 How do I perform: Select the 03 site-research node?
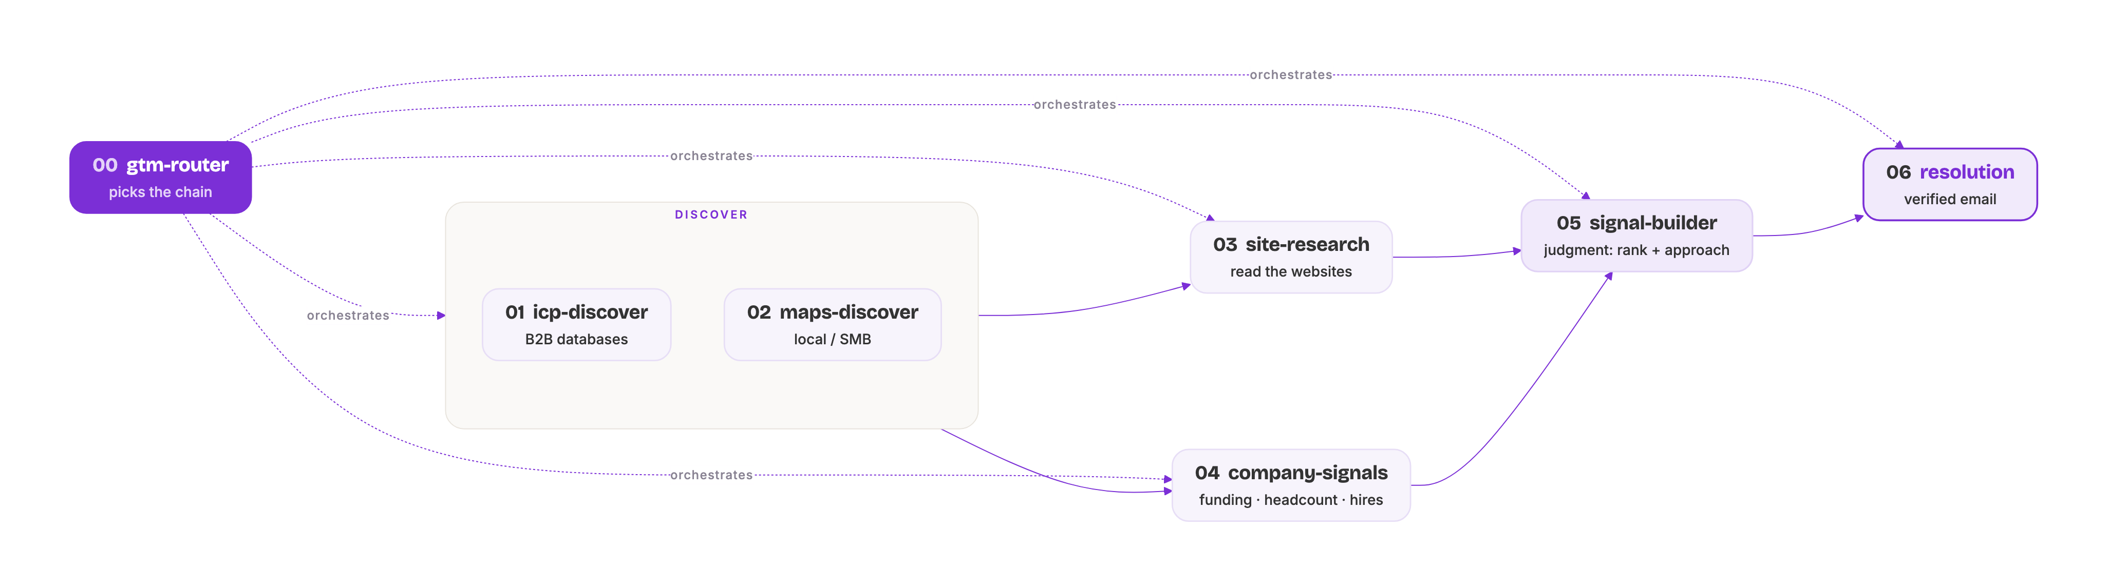coord(1290,257)
